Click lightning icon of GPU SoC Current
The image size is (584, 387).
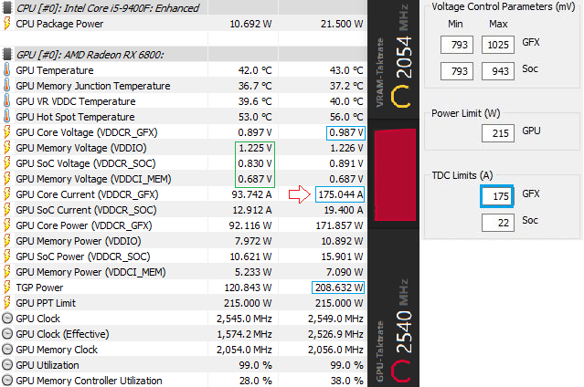coord(7,210)
